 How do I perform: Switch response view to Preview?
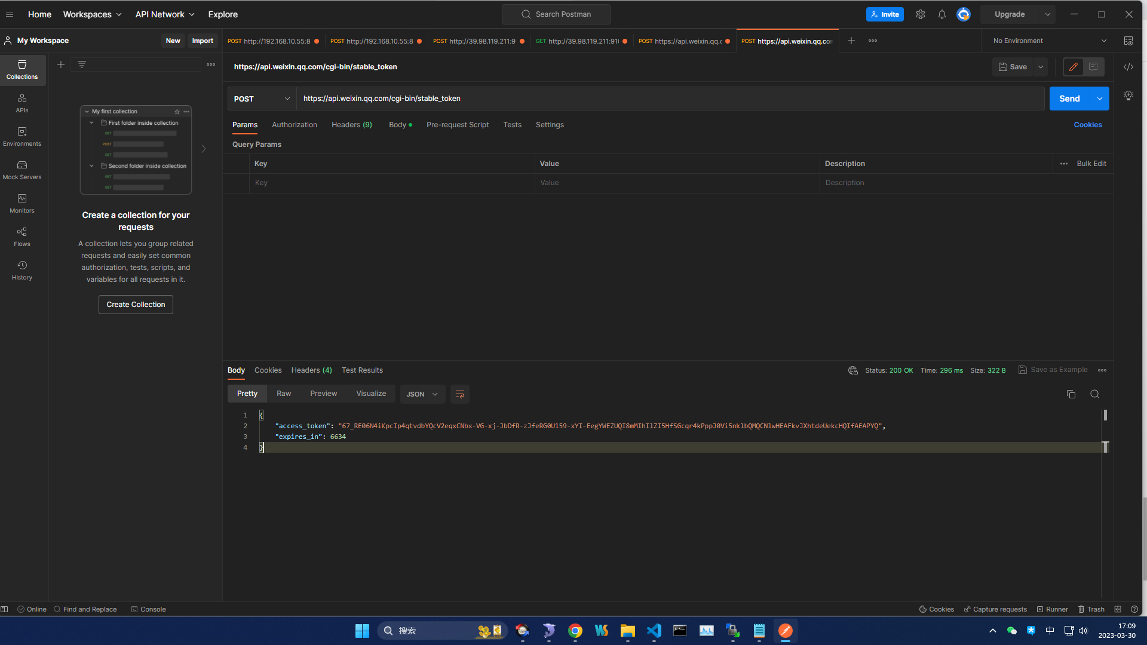pyautogui.click(x=324, y=394)
